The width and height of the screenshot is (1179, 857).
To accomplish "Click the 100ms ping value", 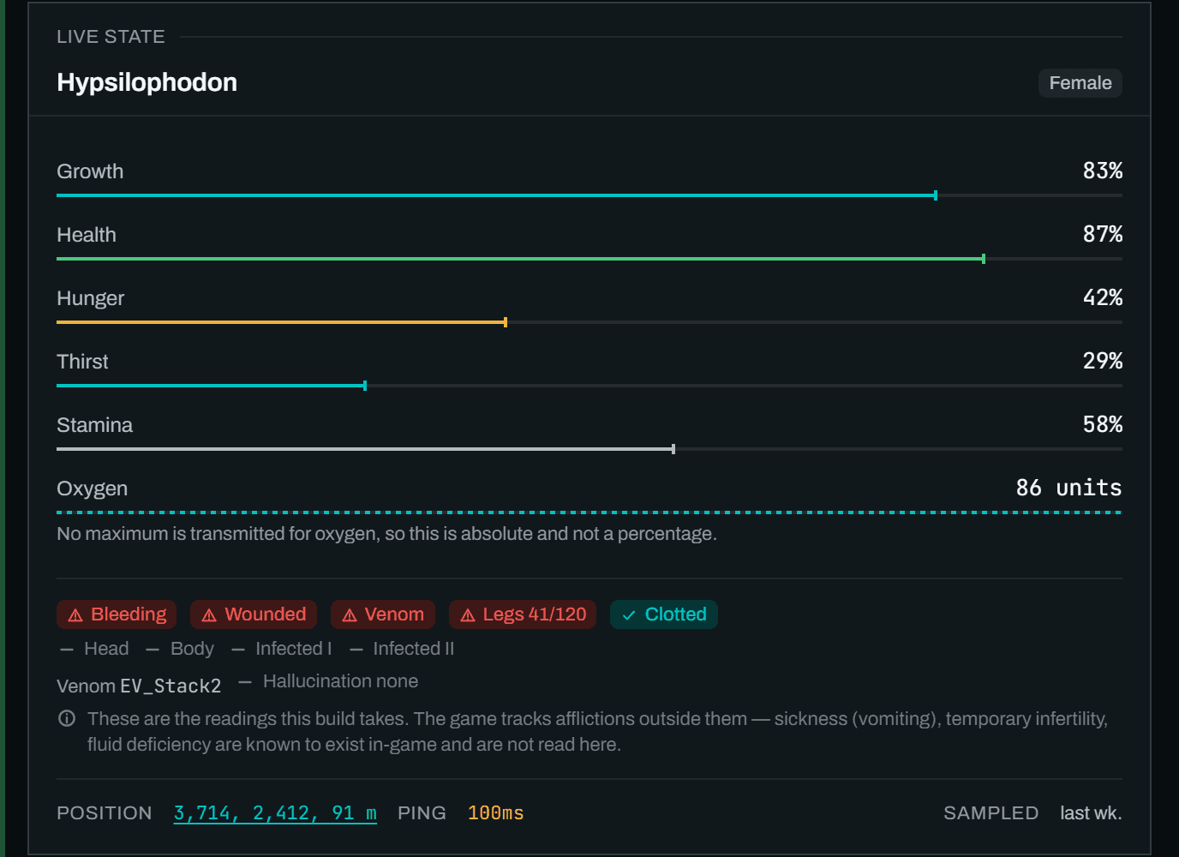I will tap(495, 813).
